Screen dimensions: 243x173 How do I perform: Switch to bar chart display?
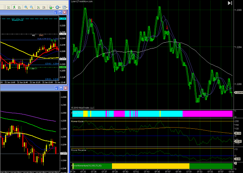(x=9, y=7)
